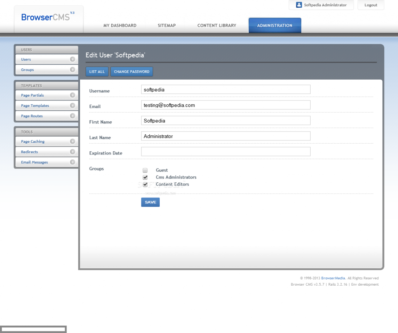The image size is (398, 333).
Task: Click the arrow icon beside Users
Action: coord(73,59)
